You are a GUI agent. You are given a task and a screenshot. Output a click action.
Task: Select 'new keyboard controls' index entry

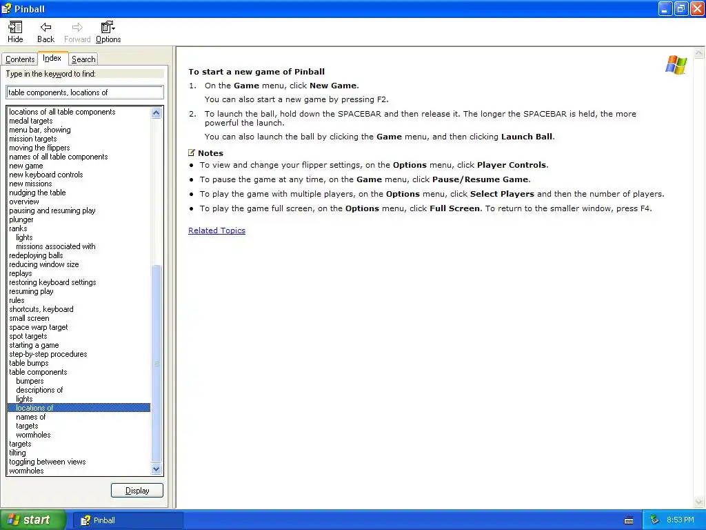(46, 175)
